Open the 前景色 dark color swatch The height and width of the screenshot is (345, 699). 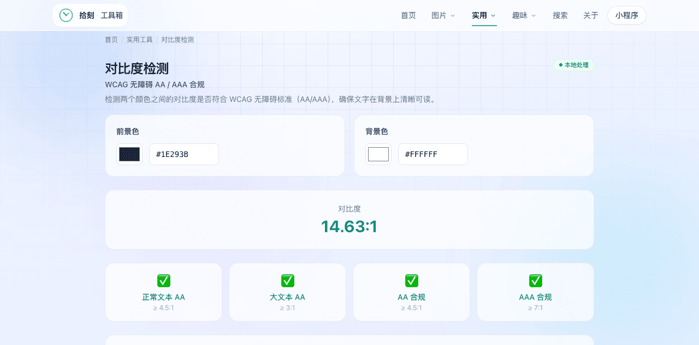(x=129, y=154)
